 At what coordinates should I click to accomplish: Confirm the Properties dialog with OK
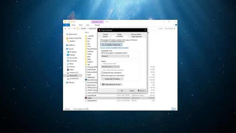[x=122, y=91]
